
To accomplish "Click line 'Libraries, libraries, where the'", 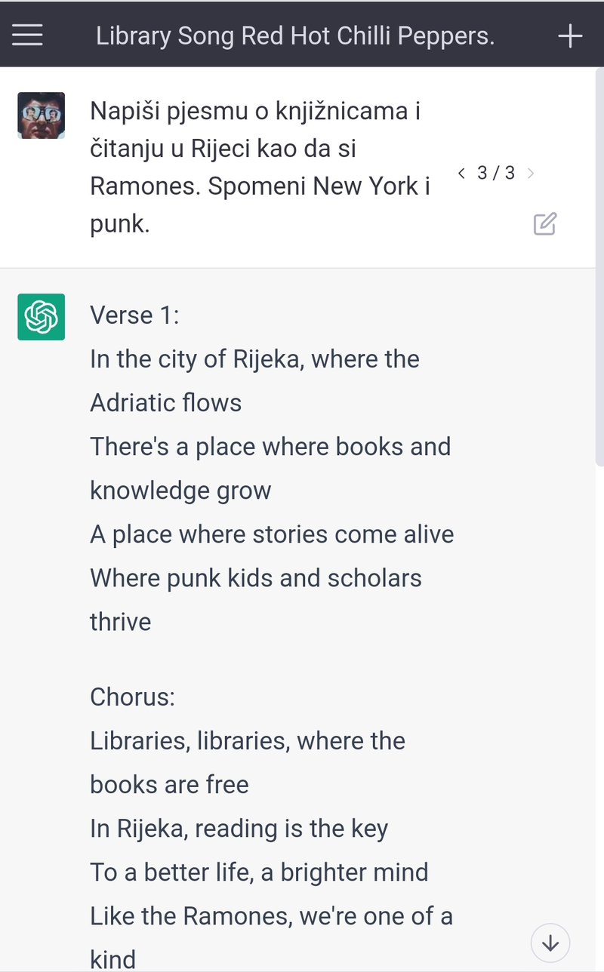I will pyautogui.click(x=248, y=741).
